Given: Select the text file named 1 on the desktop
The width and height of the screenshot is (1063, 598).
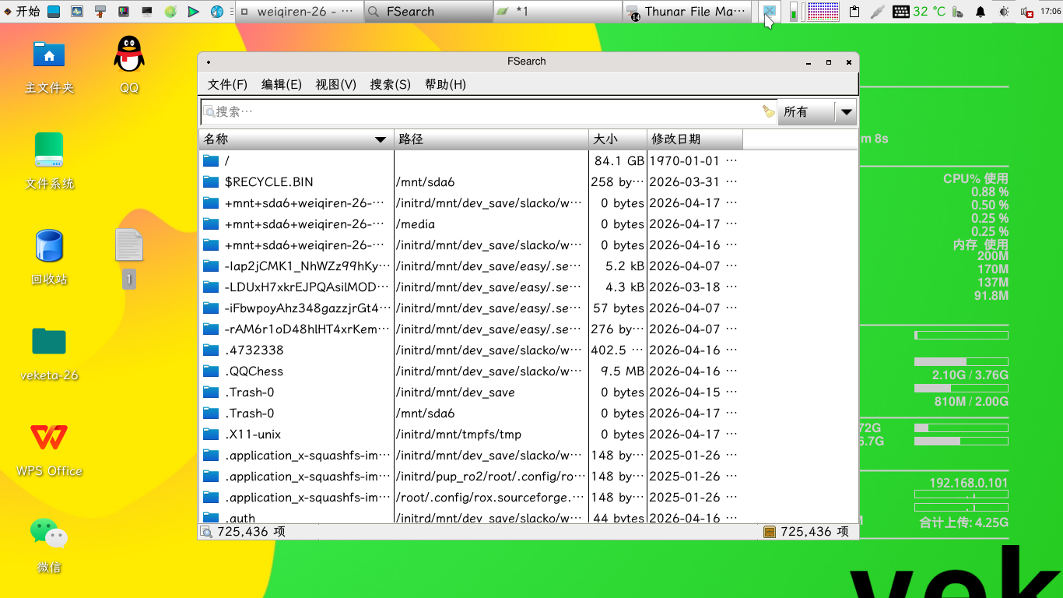Looking at the screenshot, I should click(129, 259).
